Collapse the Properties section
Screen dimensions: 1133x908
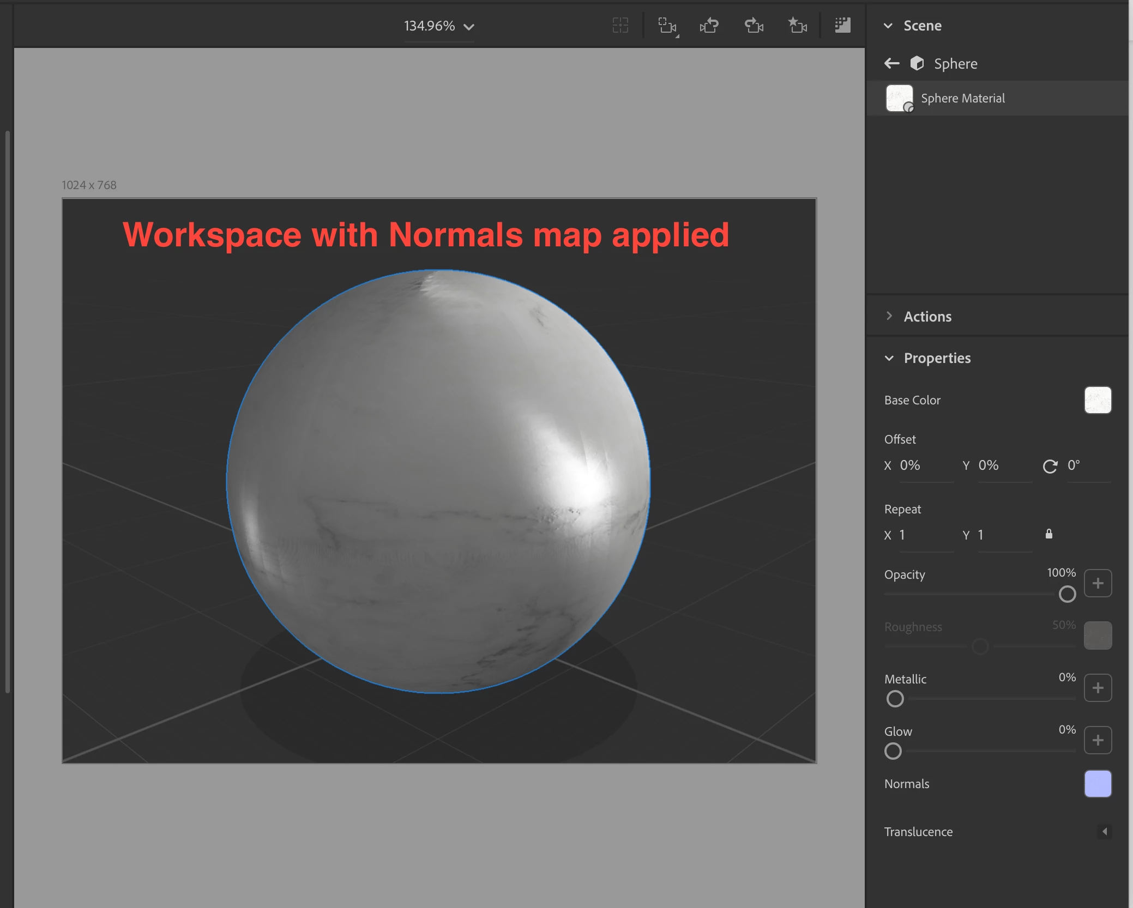click(889, 358)
